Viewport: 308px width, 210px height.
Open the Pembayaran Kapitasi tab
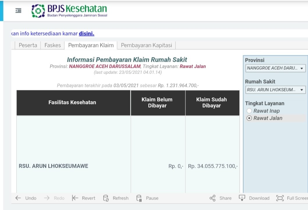(x=146, y=45)
